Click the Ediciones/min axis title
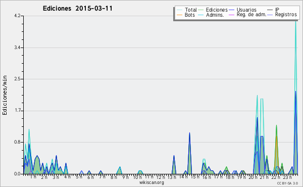This screenshot has width=303, height=187. [5, 95]
